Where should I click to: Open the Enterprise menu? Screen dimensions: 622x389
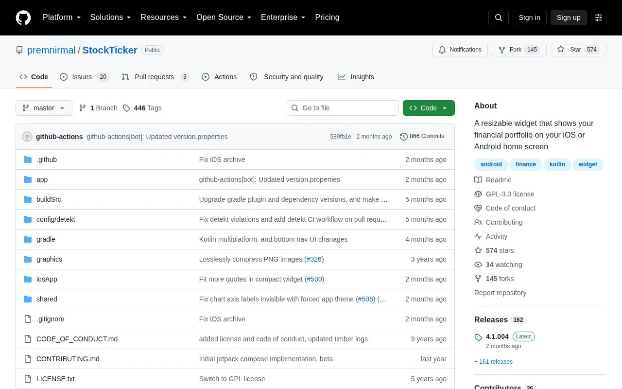coord(283,18)
